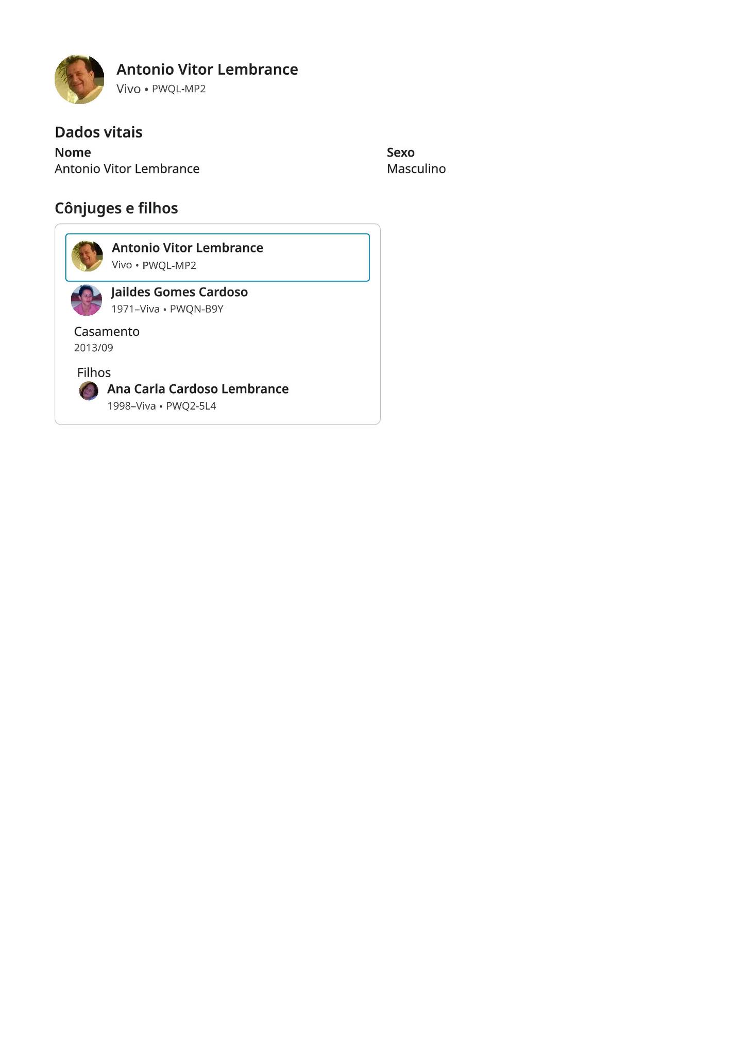The height and width of the screenshot is (1055, 746).
Task: Select the 1971–Viva PWQN-B9Y details line
Action: click(x=167, y=309)
